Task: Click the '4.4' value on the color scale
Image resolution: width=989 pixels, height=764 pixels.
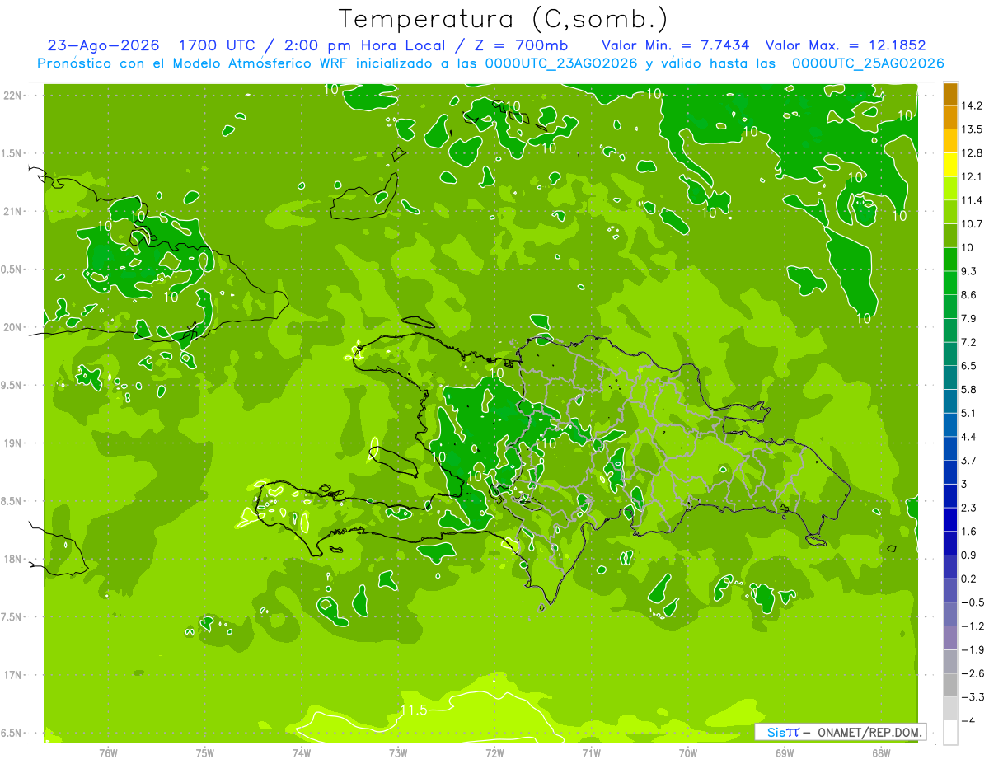Action: 969,436
